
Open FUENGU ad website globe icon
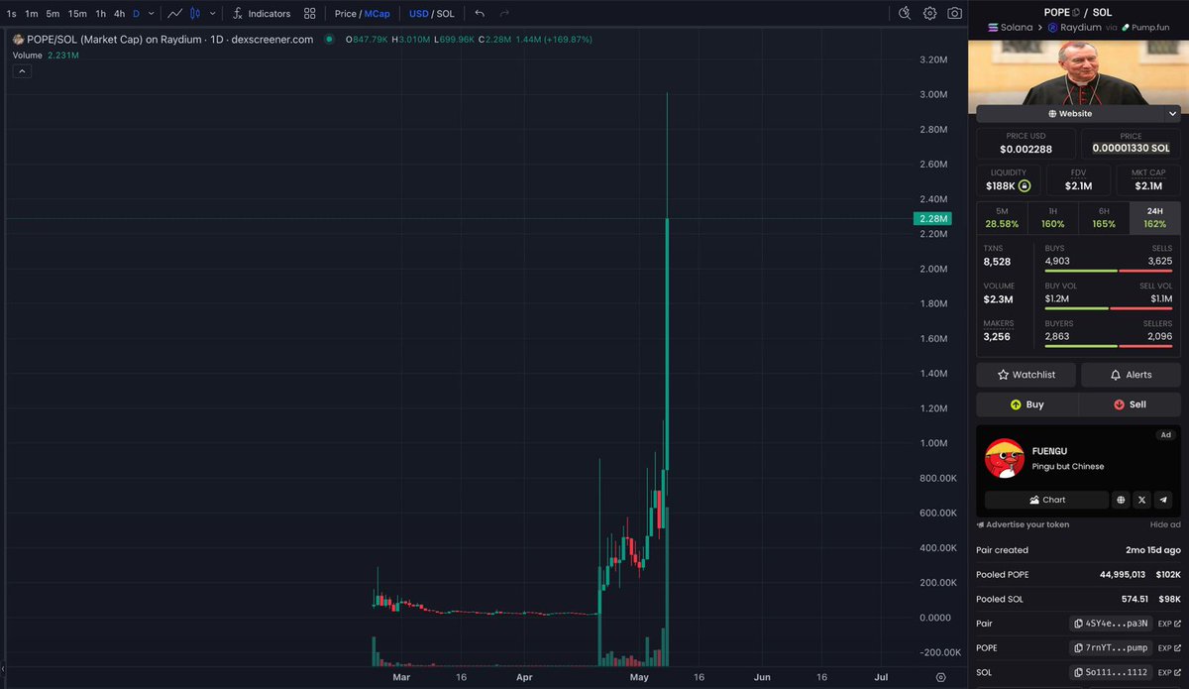1121,500
